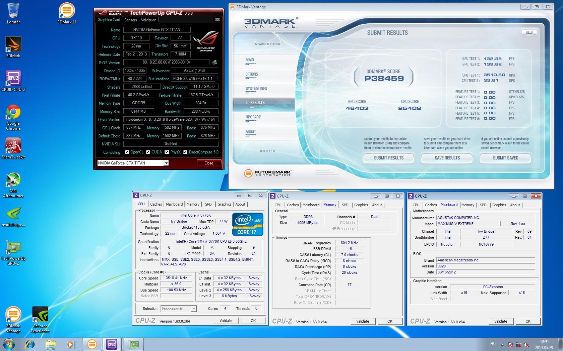The image size is (563, 351).
Task: Open Windows Explorer from the taskbar
Action: 51,344
